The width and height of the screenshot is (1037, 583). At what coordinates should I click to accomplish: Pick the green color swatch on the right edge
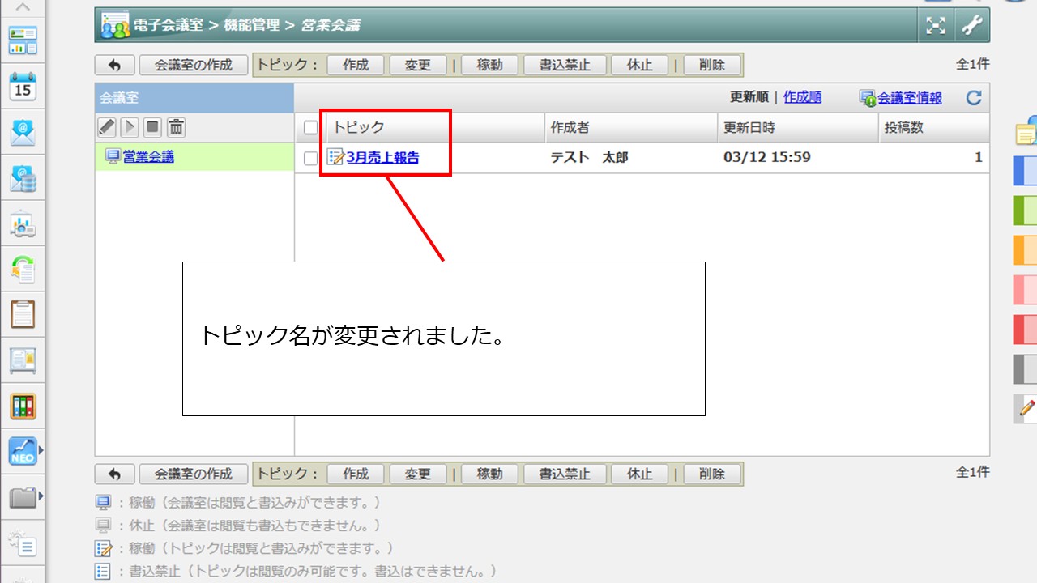click(x=1026, y=210)
